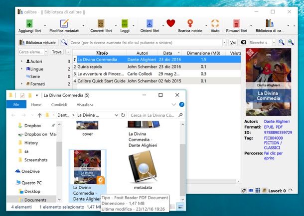
Task: Open the Home ribbon tab
Action: coord(36,105)
